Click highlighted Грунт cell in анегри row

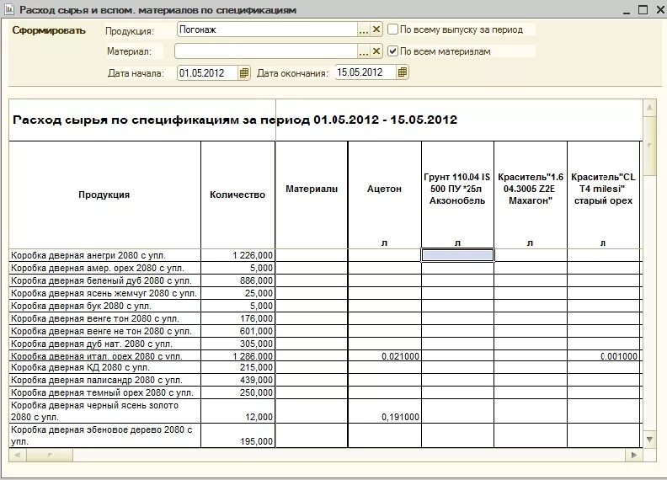[457, 255]
